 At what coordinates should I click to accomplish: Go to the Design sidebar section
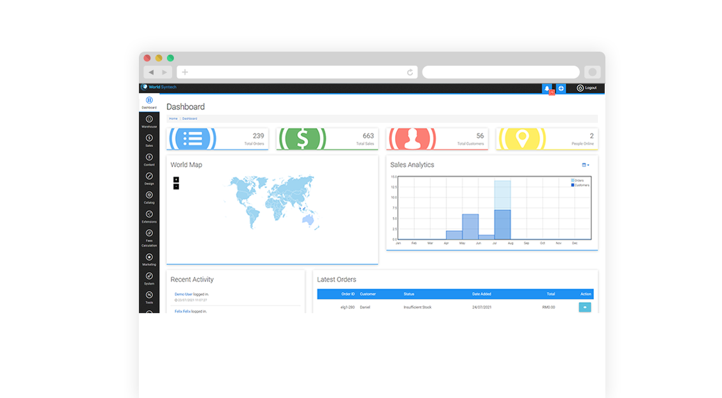pos(149,177)
